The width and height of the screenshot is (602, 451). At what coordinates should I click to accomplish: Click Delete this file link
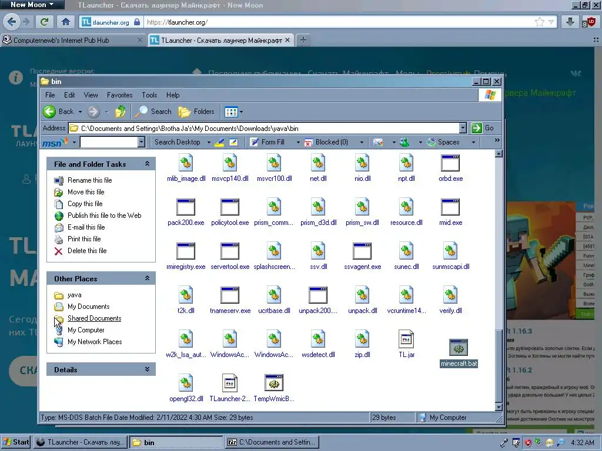point(87,251)
